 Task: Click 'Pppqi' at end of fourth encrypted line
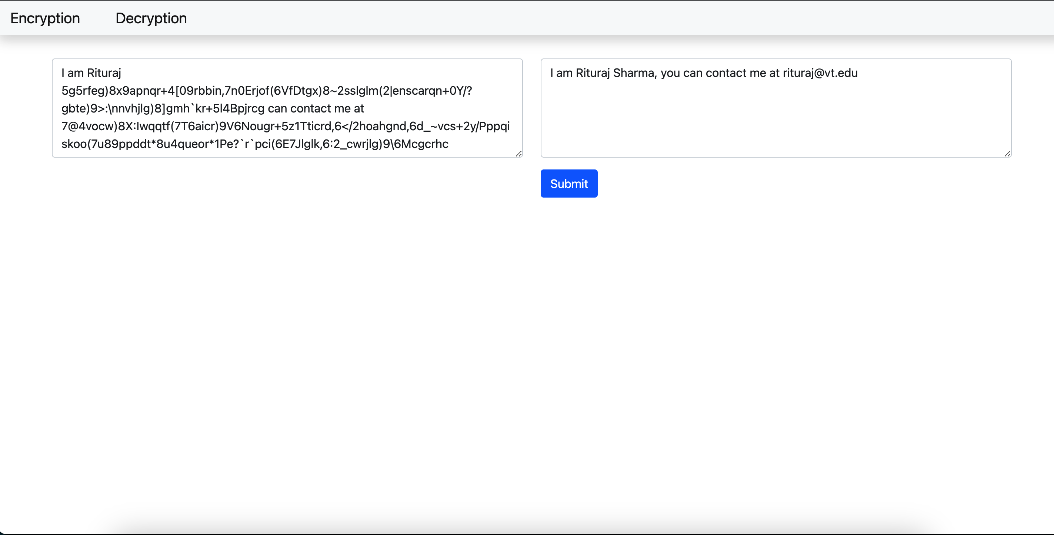tap(494, 126)
